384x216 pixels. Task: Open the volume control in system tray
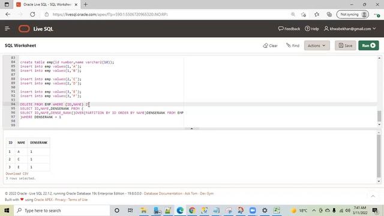point(348,211)
